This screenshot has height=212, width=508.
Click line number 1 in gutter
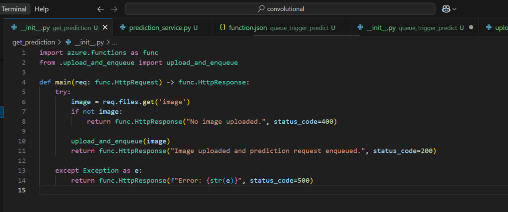click(24, 53)
